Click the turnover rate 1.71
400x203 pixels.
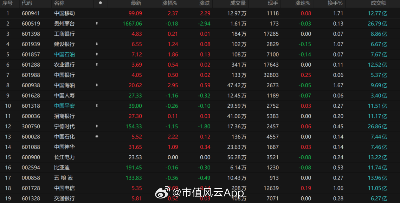338,13
